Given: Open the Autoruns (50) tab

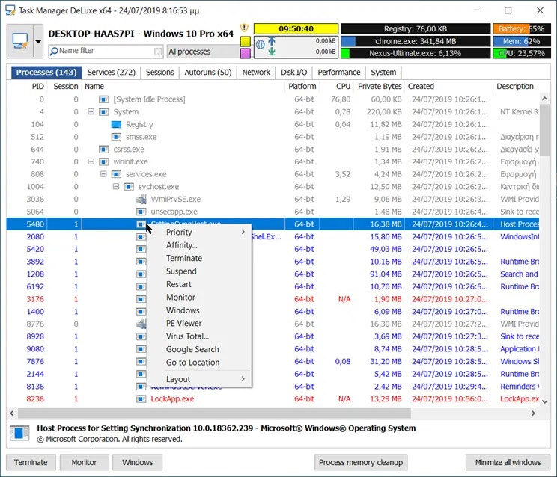Looking at the screenshot, I should pyautogui.click(x=208, y=73).
